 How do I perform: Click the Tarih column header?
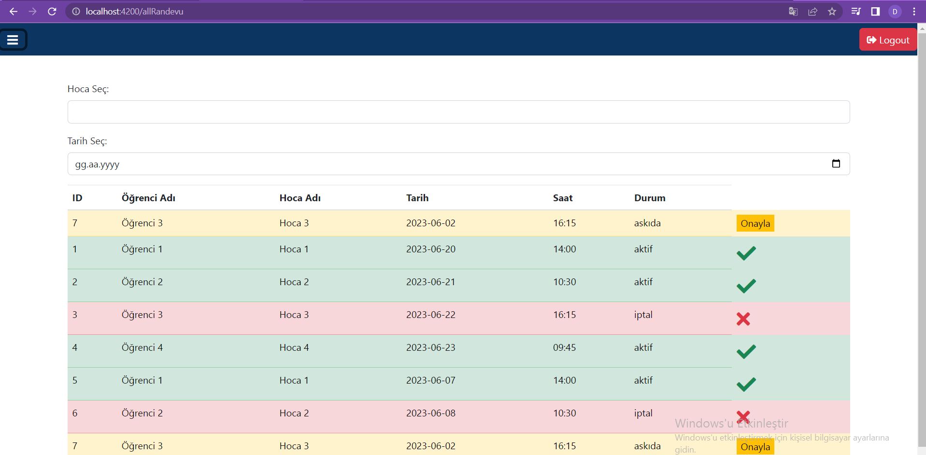tap(417, 198)
